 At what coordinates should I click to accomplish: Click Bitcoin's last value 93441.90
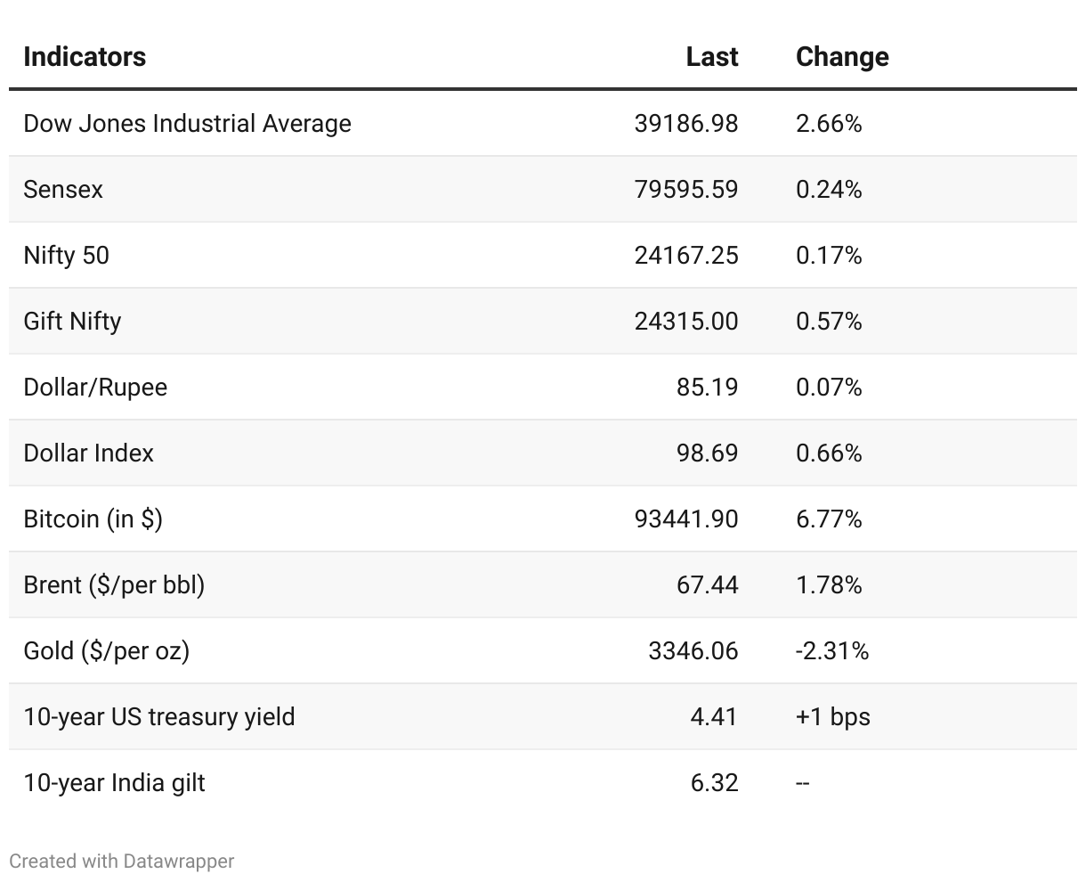click(686, 519)
